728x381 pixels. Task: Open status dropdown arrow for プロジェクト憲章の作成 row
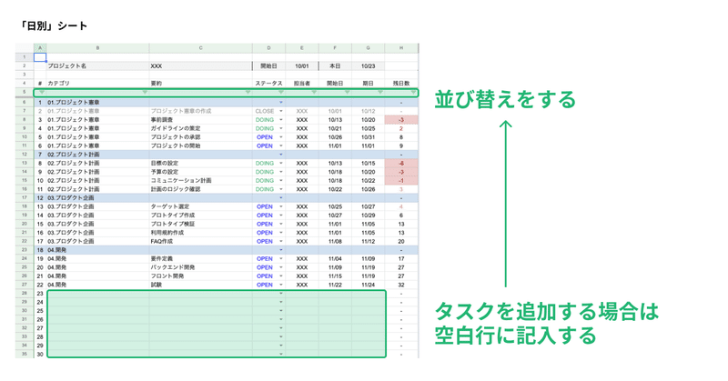[281, 111]
